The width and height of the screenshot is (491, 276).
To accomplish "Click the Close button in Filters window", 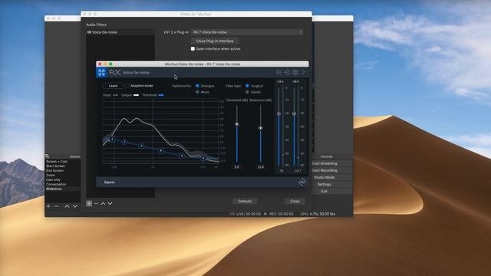I will 295,201.
